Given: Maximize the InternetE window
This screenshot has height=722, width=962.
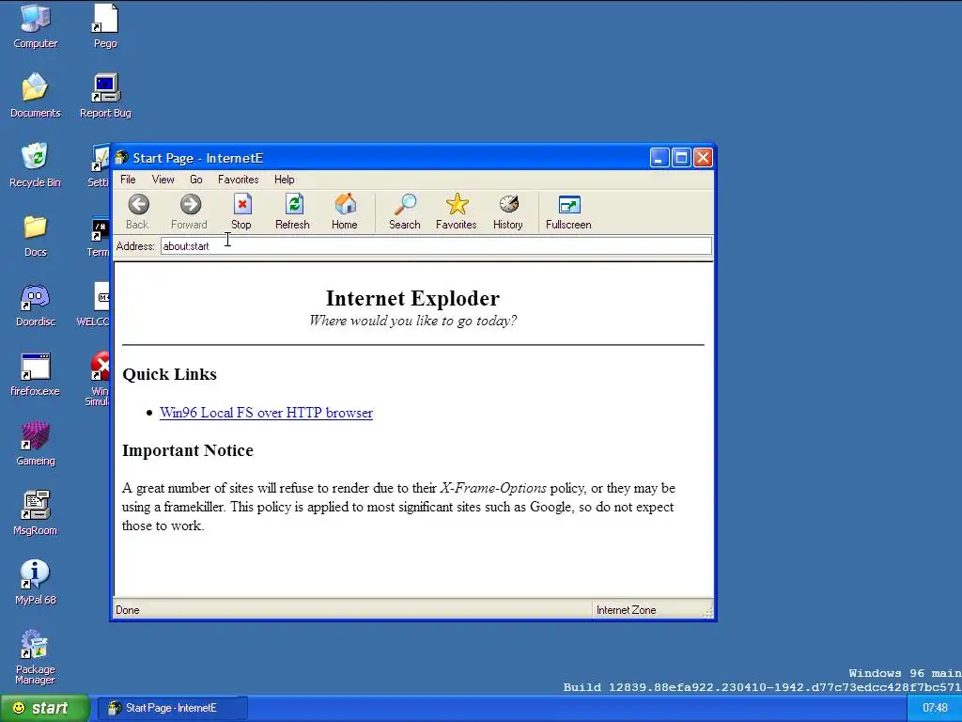Looking at the screenshot, I should point(681,158).
